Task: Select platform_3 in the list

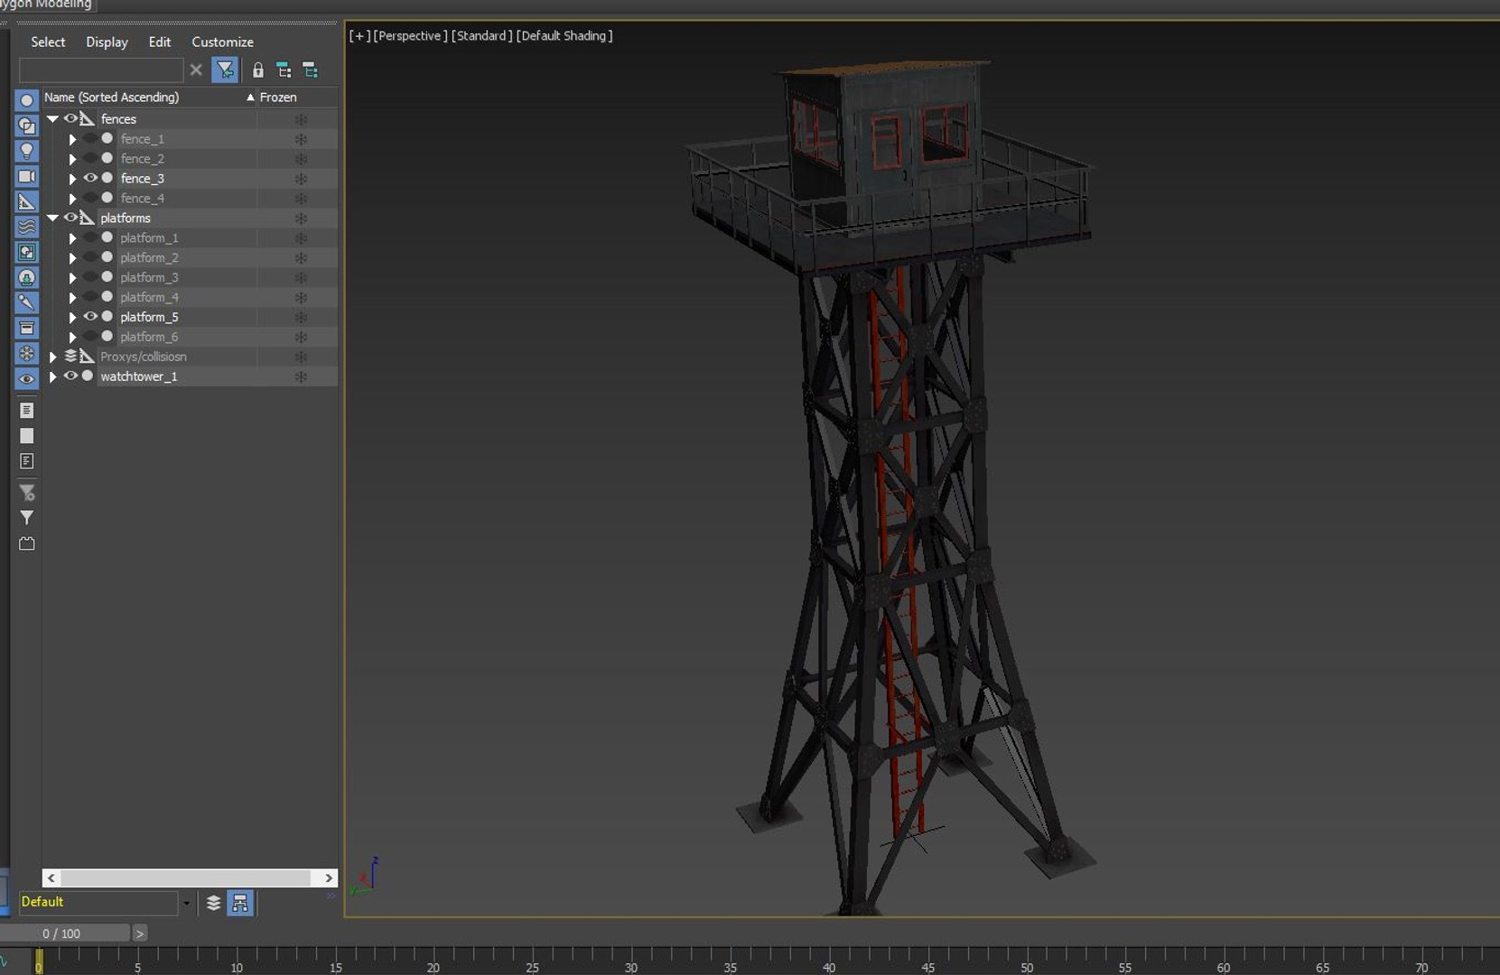Action: [x=149, y=277]
